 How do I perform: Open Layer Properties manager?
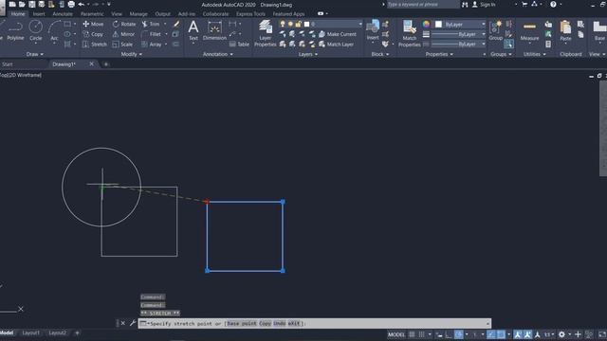[x=266, y=33]
